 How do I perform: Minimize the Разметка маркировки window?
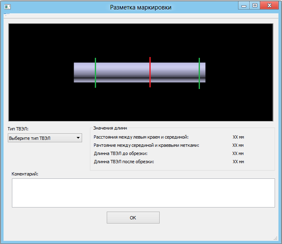tap(244, 6)
